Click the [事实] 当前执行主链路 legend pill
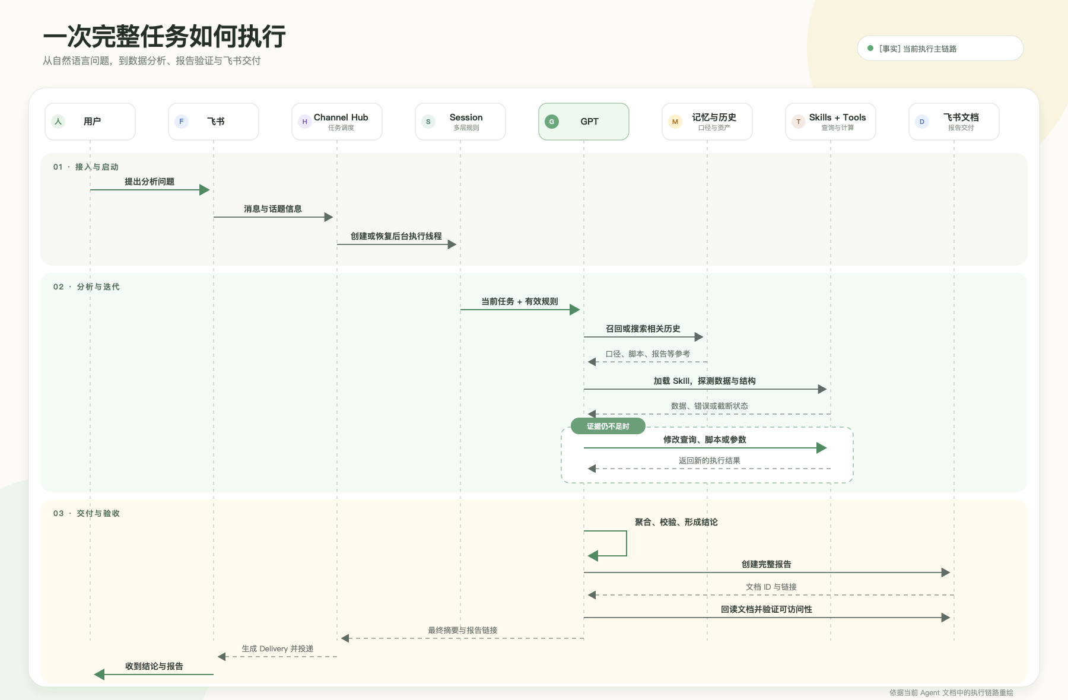 [940, 48]
